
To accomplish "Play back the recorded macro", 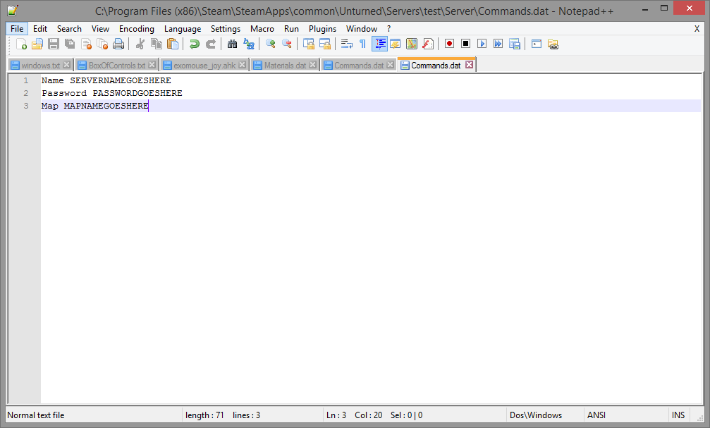I will click(x=482, y=44).
